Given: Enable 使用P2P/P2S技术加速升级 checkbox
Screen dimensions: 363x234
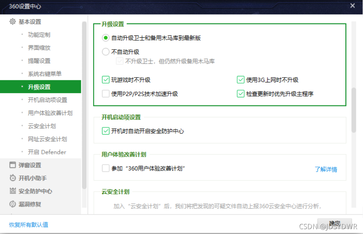Looking at the screenshot, I should 106,94.
